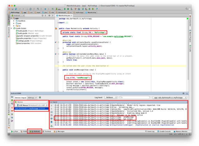Open the Android project view dropdown

tap(18, 16)
